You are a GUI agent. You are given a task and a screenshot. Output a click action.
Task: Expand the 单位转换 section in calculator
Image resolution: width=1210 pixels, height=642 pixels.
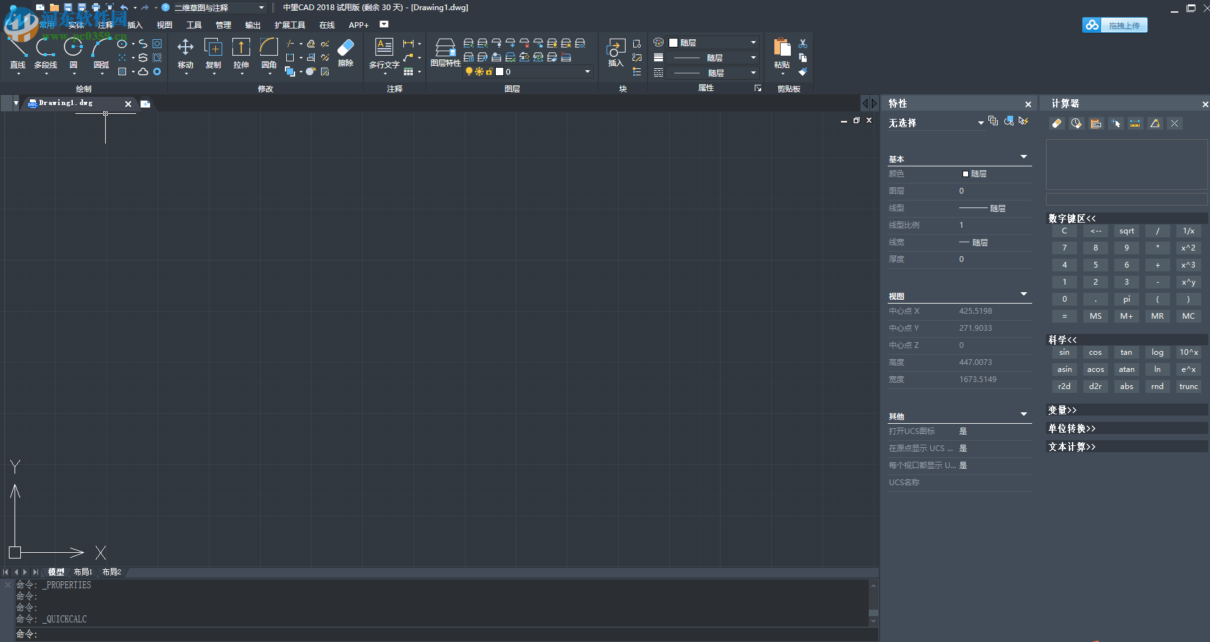click(x=1072, y=428)
